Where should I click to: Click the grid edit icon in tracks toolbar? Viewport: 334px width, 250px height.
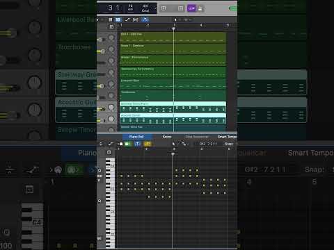tap(111, 19)
